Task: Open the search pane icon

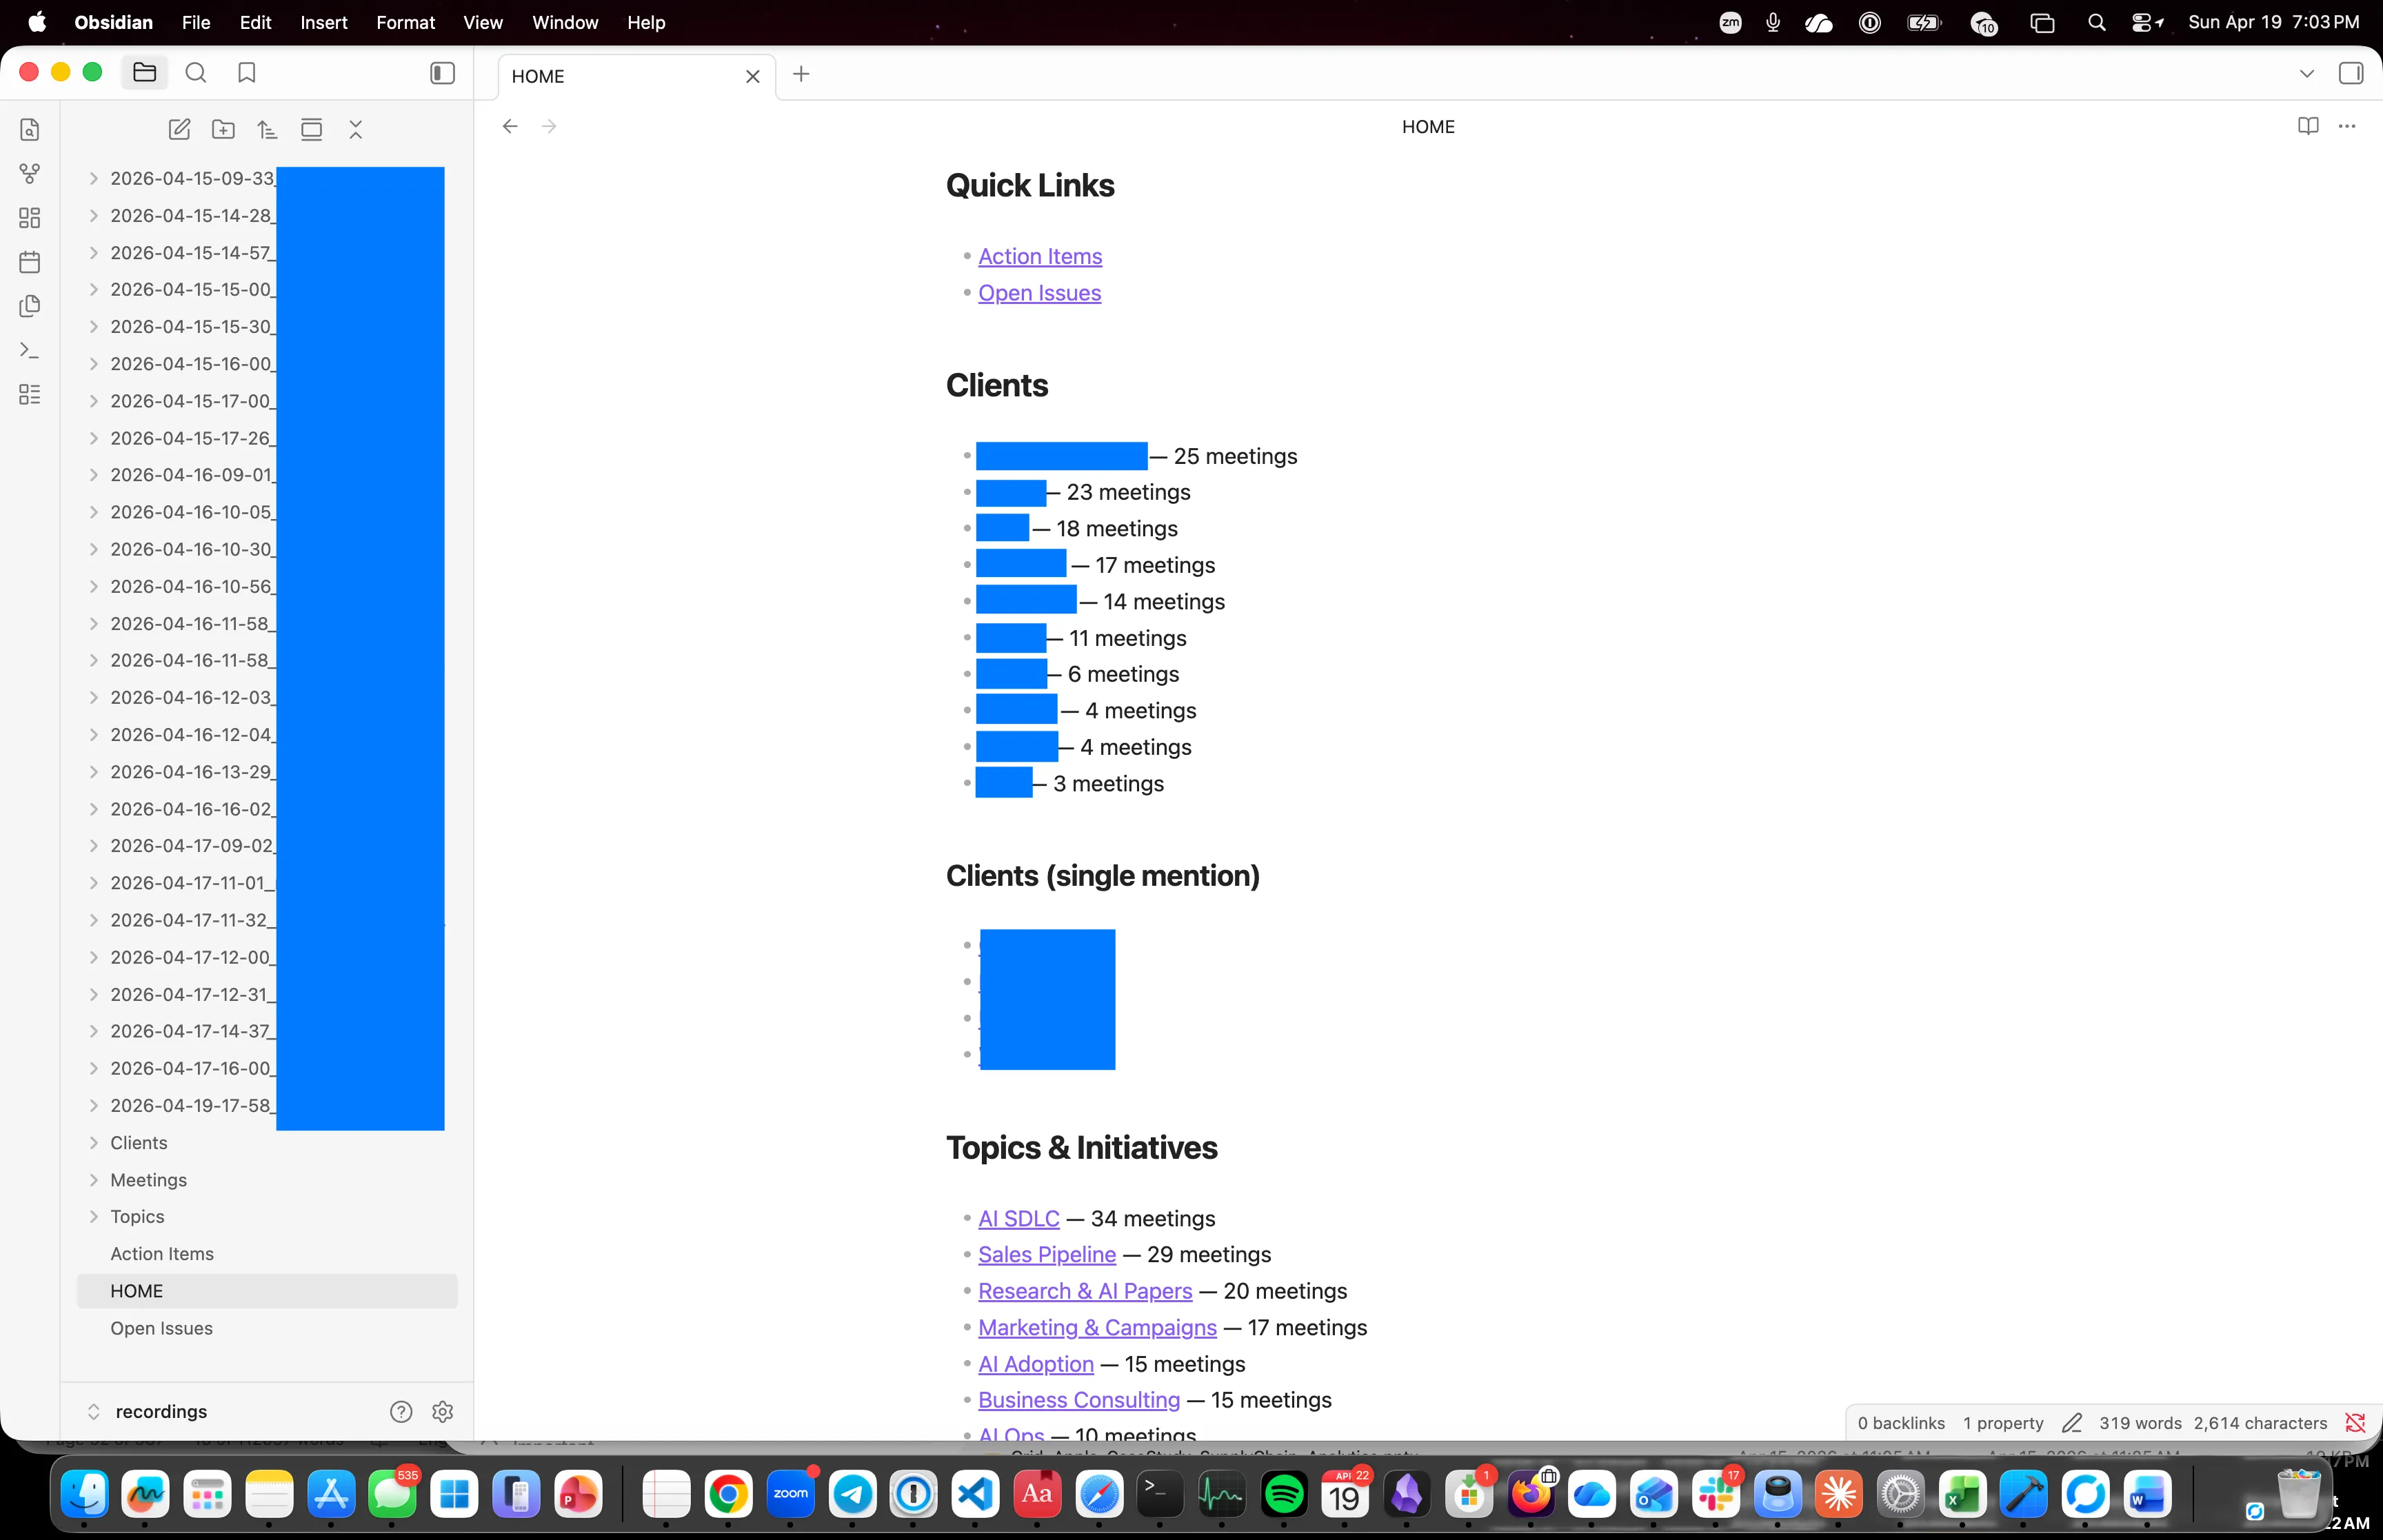Action: [196, 73]
